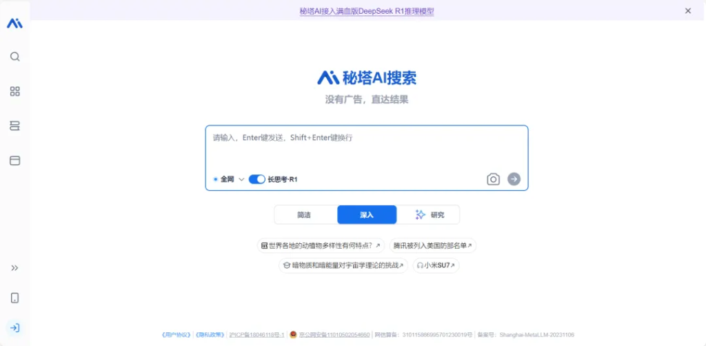Click suggestion 世界各地的动植物多样性有何特点
The image size is (706, 346).
click(x=321, y=245)
